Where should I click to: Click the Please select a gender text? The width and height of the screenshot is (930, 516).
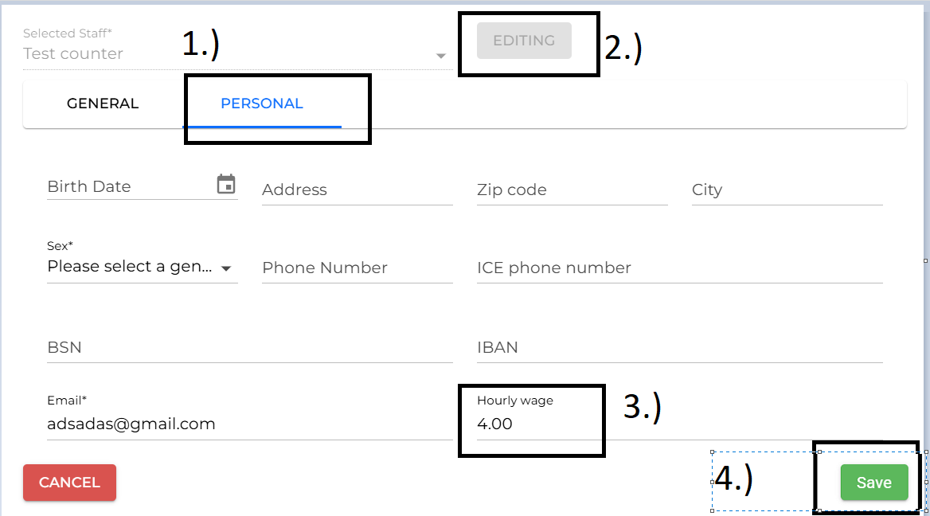(130, 268)
